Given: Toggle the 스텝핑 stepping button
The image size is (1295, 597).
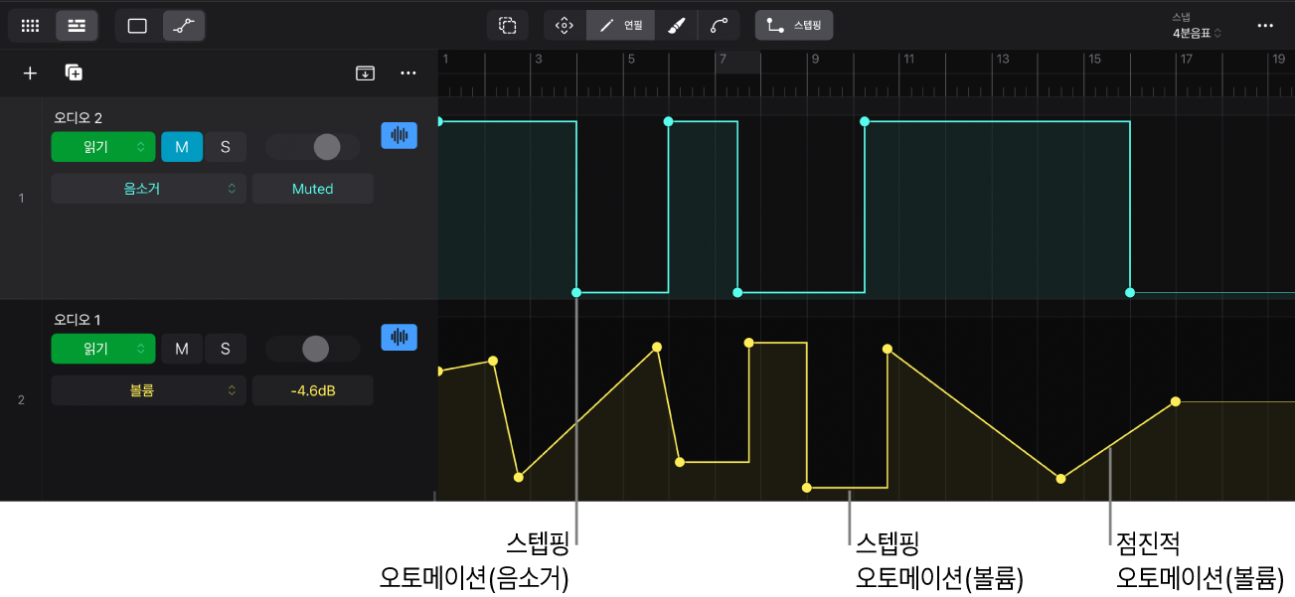Looking at the screenshot, I should pos(794,26).
